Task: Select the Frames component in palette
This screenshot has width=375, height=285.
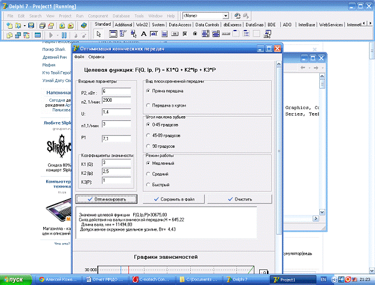Action: pos(112,34)
